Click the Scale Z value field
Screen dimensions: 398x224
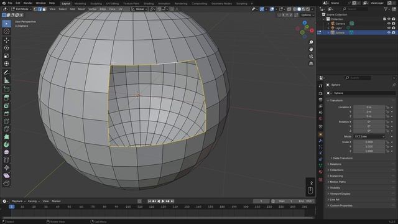(369, 151)
